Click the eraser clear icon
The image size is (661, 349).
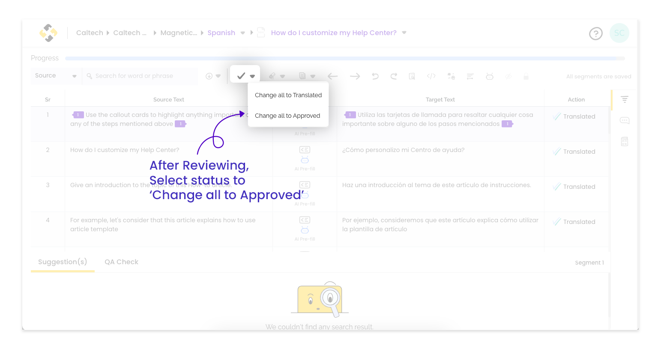[x=272, y=76]
